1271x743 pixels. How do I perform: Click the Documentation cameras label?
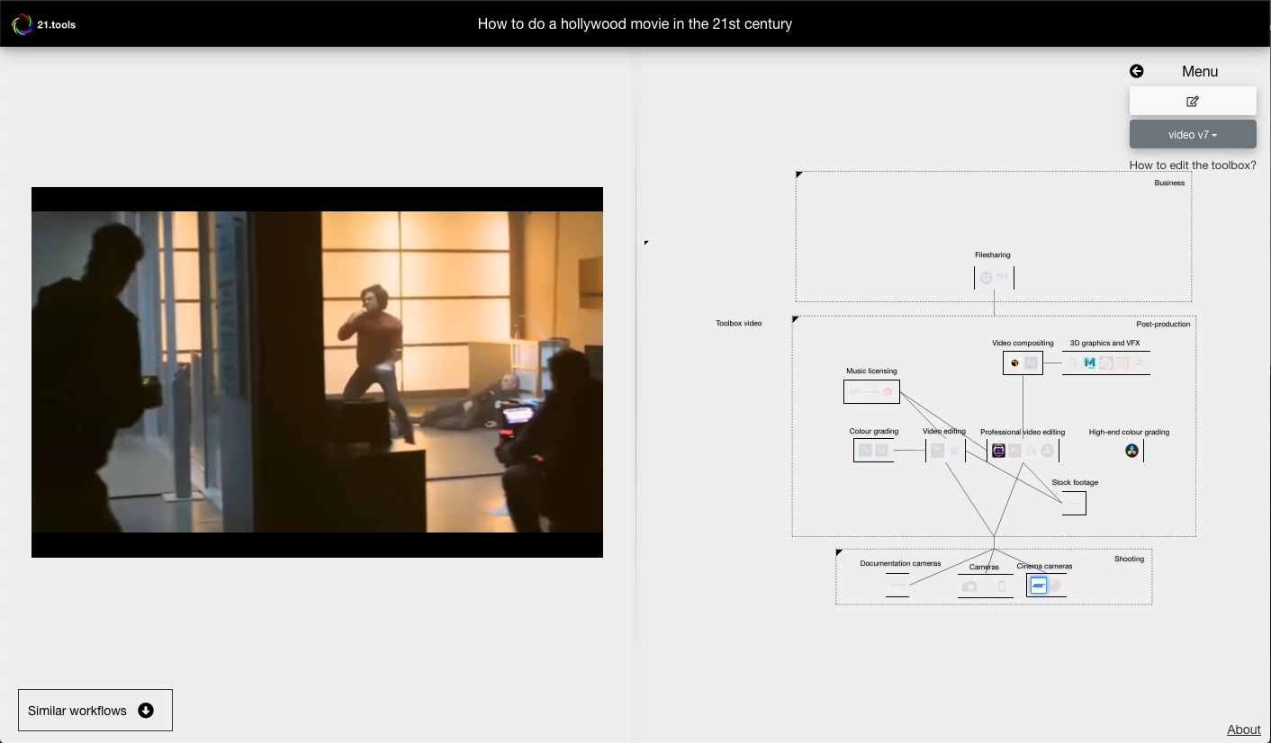tap(900, 564)
